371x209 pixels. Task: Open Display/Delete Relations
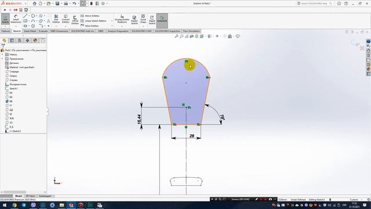[122, 19]
